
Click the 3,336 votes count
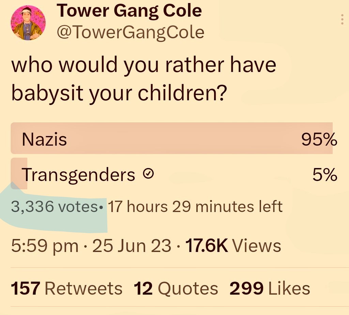point(55,207)
